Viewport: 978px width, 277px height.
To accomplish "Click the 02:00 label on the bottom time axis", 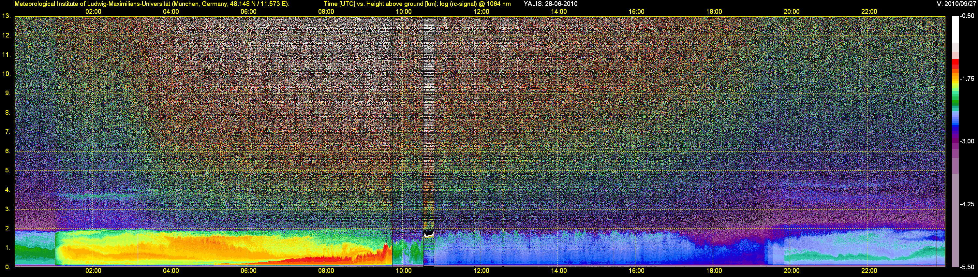I will click(x=93, y=270).
